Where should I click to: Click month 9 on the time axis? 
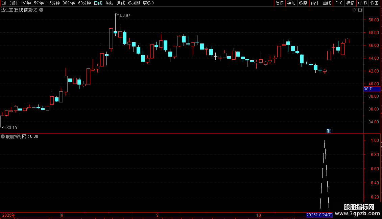(158, 215)
